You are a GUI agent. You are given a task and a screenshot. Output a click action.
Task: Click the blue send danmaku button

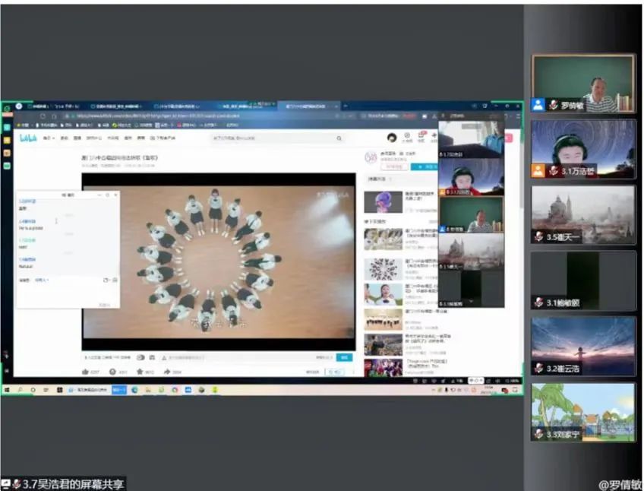[x=346, y=356]
